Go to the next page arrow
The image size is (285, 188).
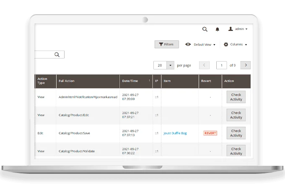click(x=246, y=65)
